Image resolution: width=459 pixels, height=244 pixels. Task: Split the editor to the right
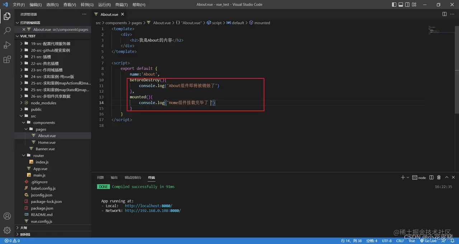[444, 14]
